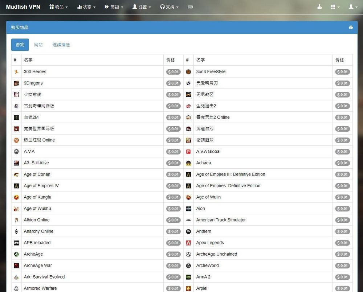Image resolution: width=363 pixels, height=292 pixels.
Task: Switch to the 网站 tab
Action: (38, 45)
